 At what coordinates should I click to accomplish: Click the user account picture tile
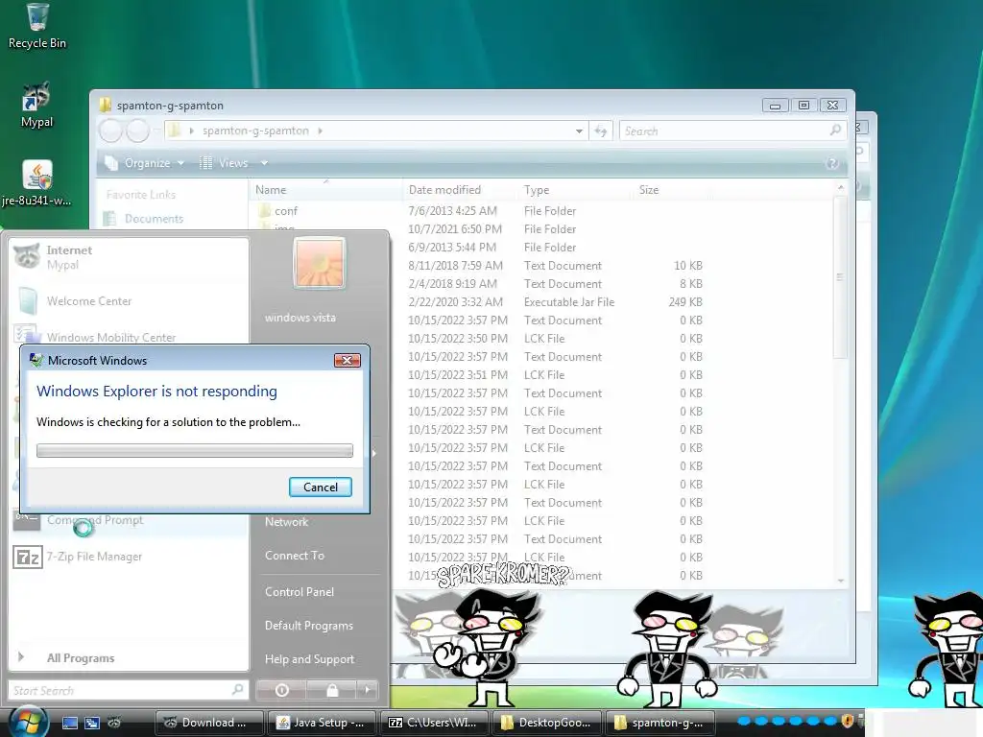tap(319, 263)
